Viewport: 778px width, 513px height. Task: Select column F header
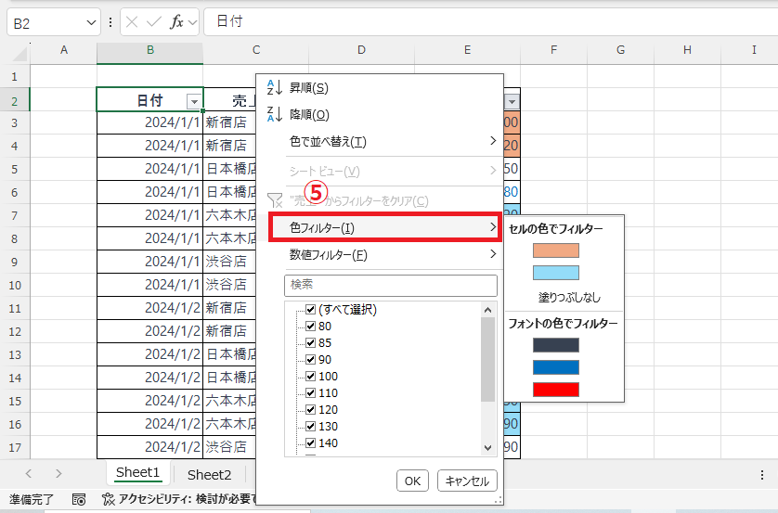point(553,50)
